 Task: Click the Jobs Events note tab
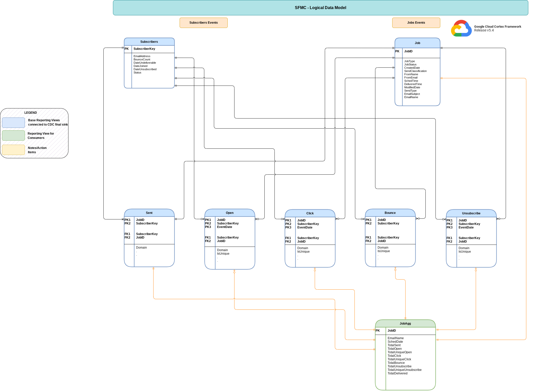coord(416,23)
